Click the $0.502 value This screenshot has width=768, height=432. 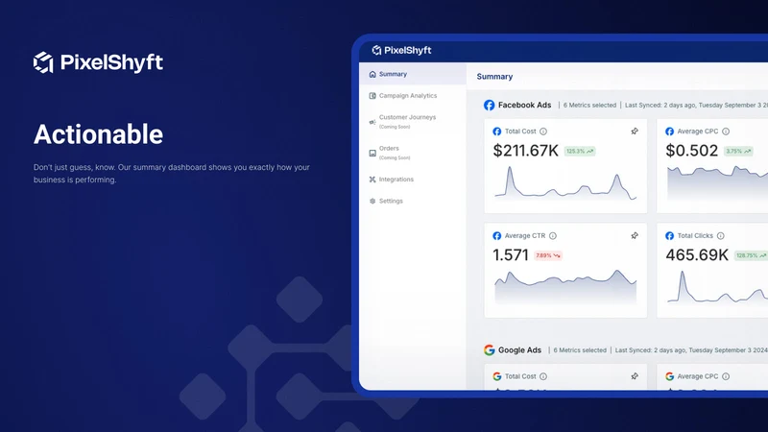click(691, 151)
